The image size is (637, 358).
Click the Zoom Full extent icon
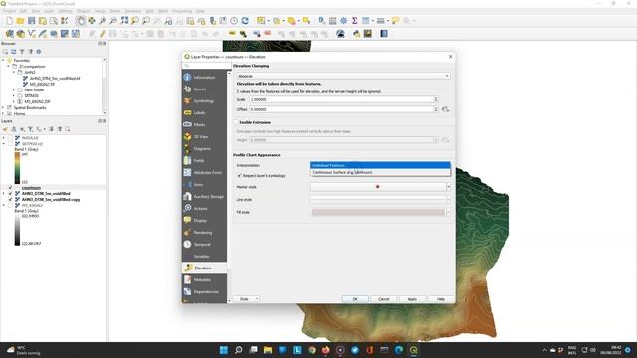click(x=124, y=21)
